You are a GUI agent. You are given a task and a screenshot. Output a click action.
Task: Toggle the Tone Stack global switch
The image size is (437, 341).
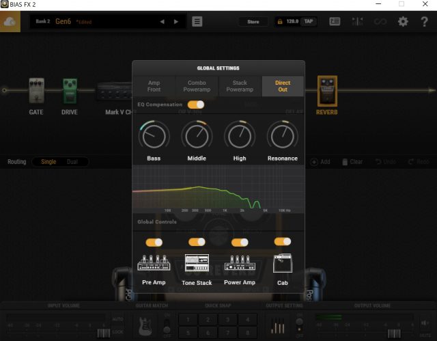pyautogui.click(x=197, y=242)
